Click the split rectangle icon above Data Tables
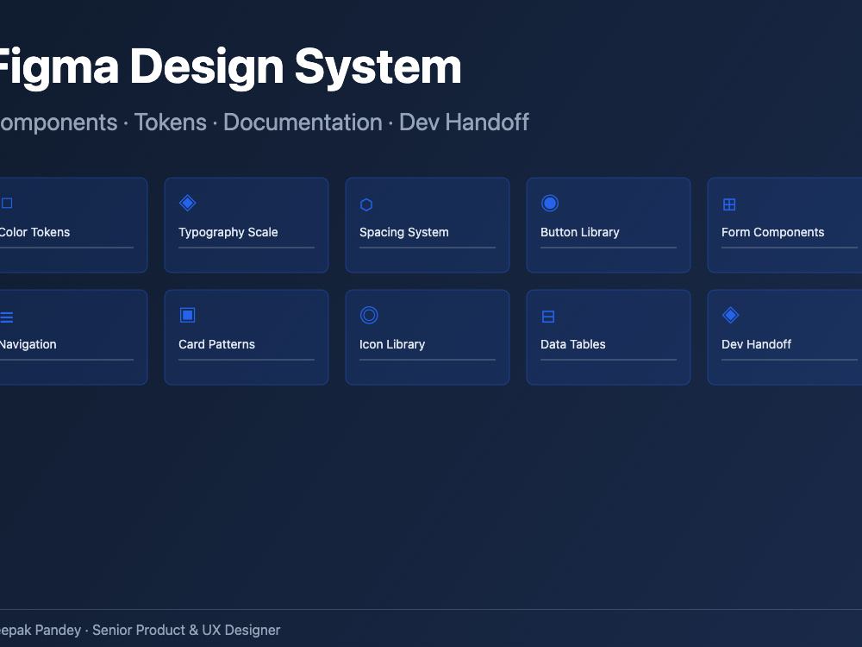This screenshot has height=647, width=862. point(548,317)
